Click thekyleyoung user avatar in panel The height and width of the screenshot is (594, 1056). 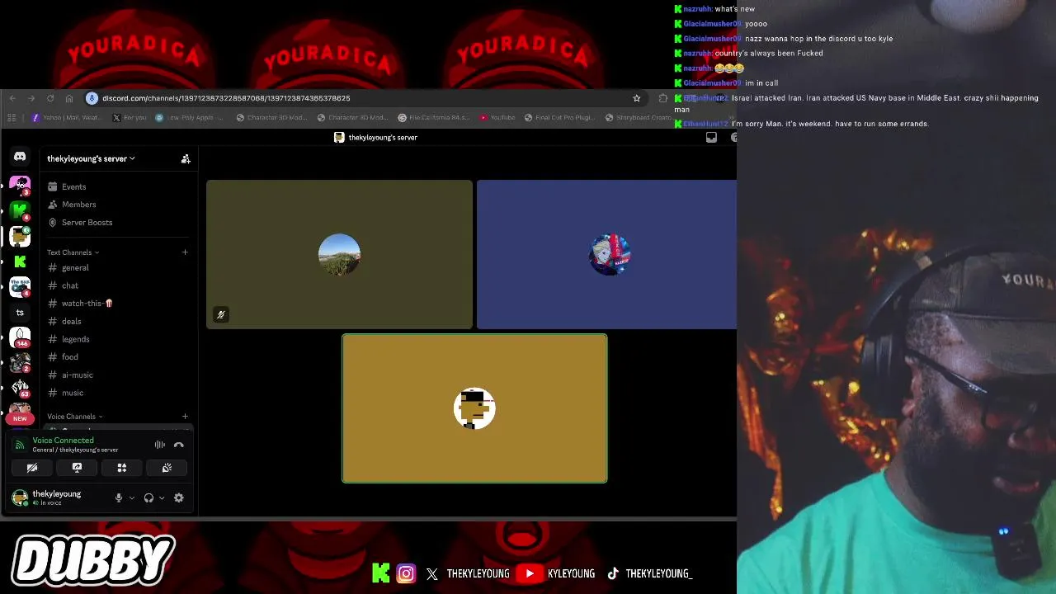coord(20,497)
